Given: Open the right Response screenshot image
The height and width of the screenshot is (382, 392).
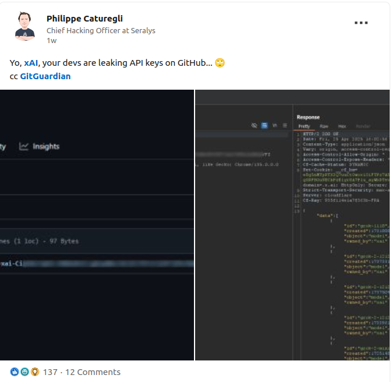Looking at the screenshot, I should click(x=292, y=225).
